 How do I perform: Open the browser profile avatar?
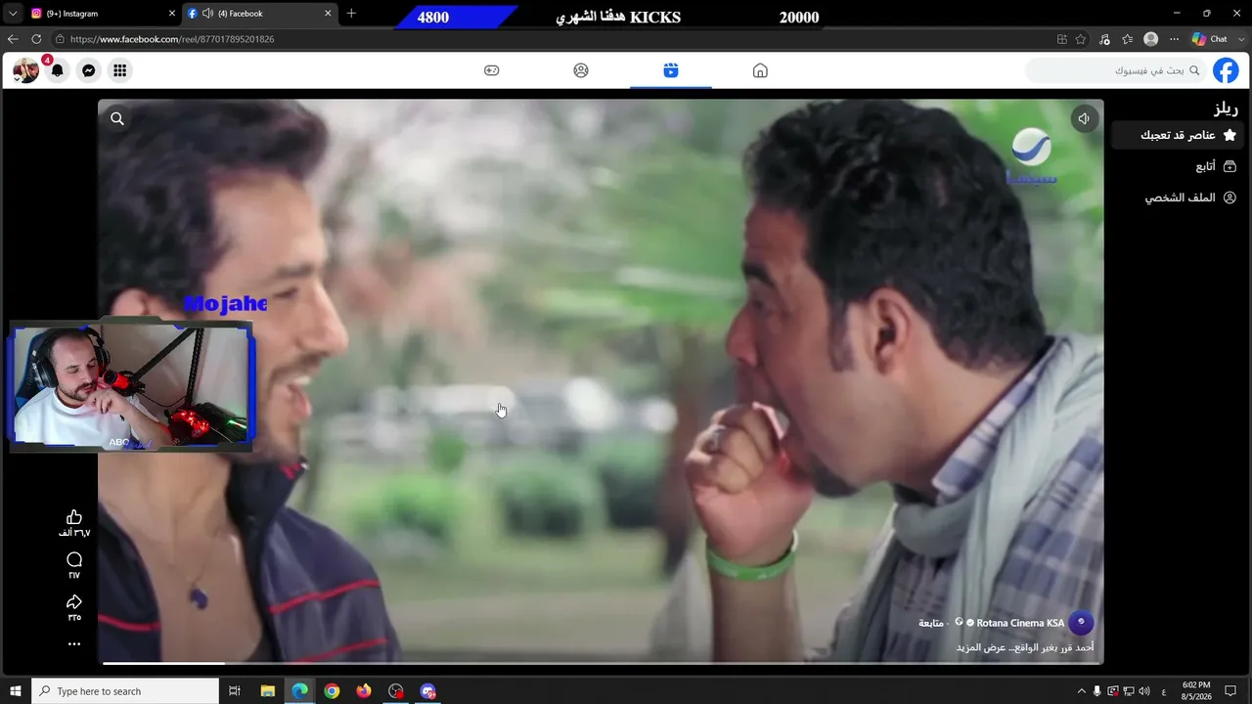coord(1150,39)
